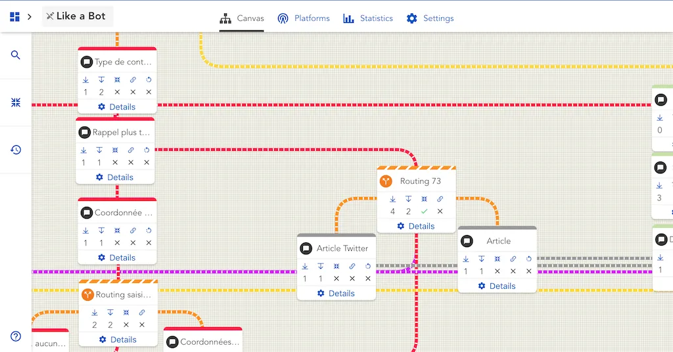Click the loop icon on Type de cont...
This screenshot has height=352, width=673.
pyautogui.click(x=149, y=79)
